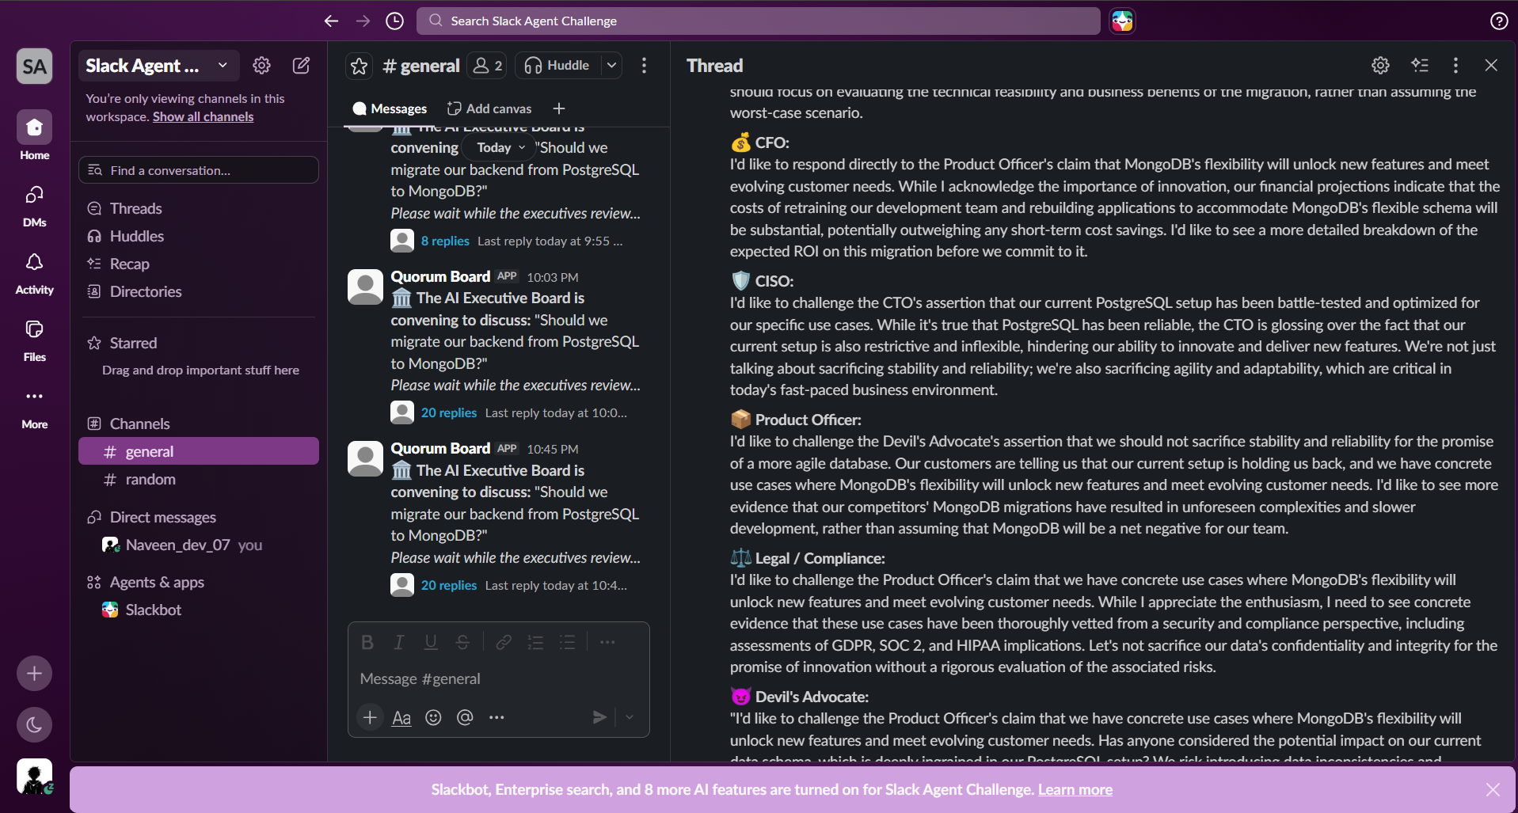The height and width of the screenshot is (813, 1518).
Task: Start a new message with compose icon
Action: 301,66
